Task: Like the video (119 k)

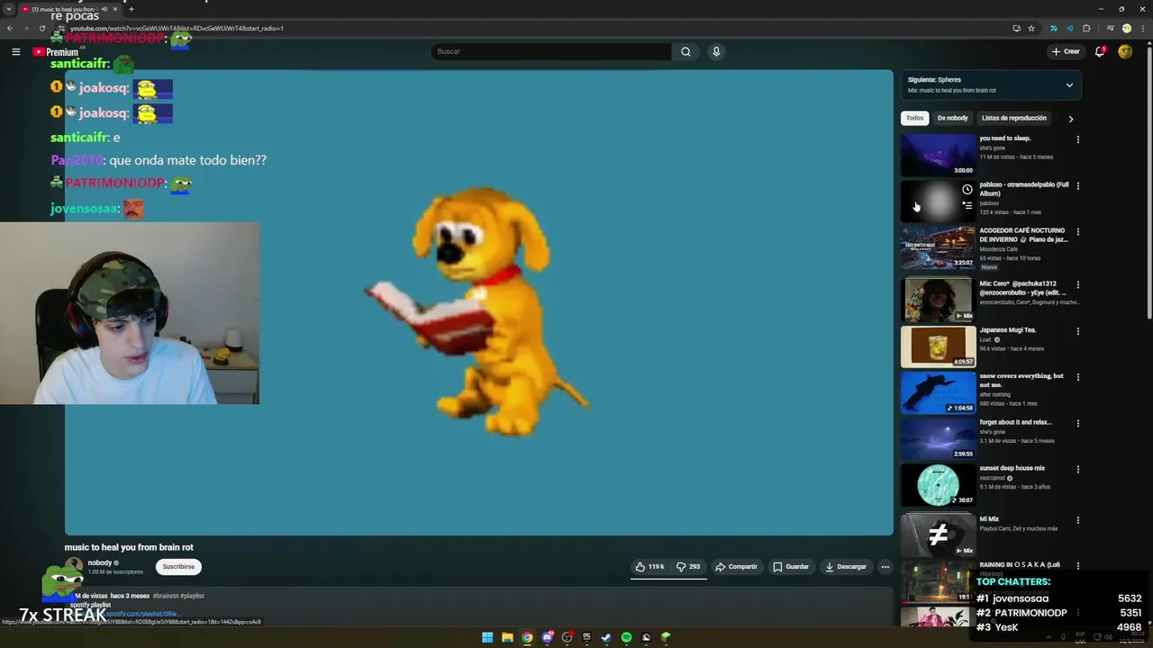Action: pyautogui.click(x=649, y=566)
